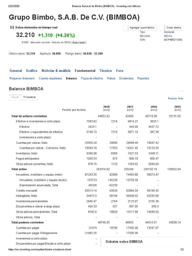Select the Inventarios, Neto row label
Viewport: 192px width, 256px height.
pos(26,153)
